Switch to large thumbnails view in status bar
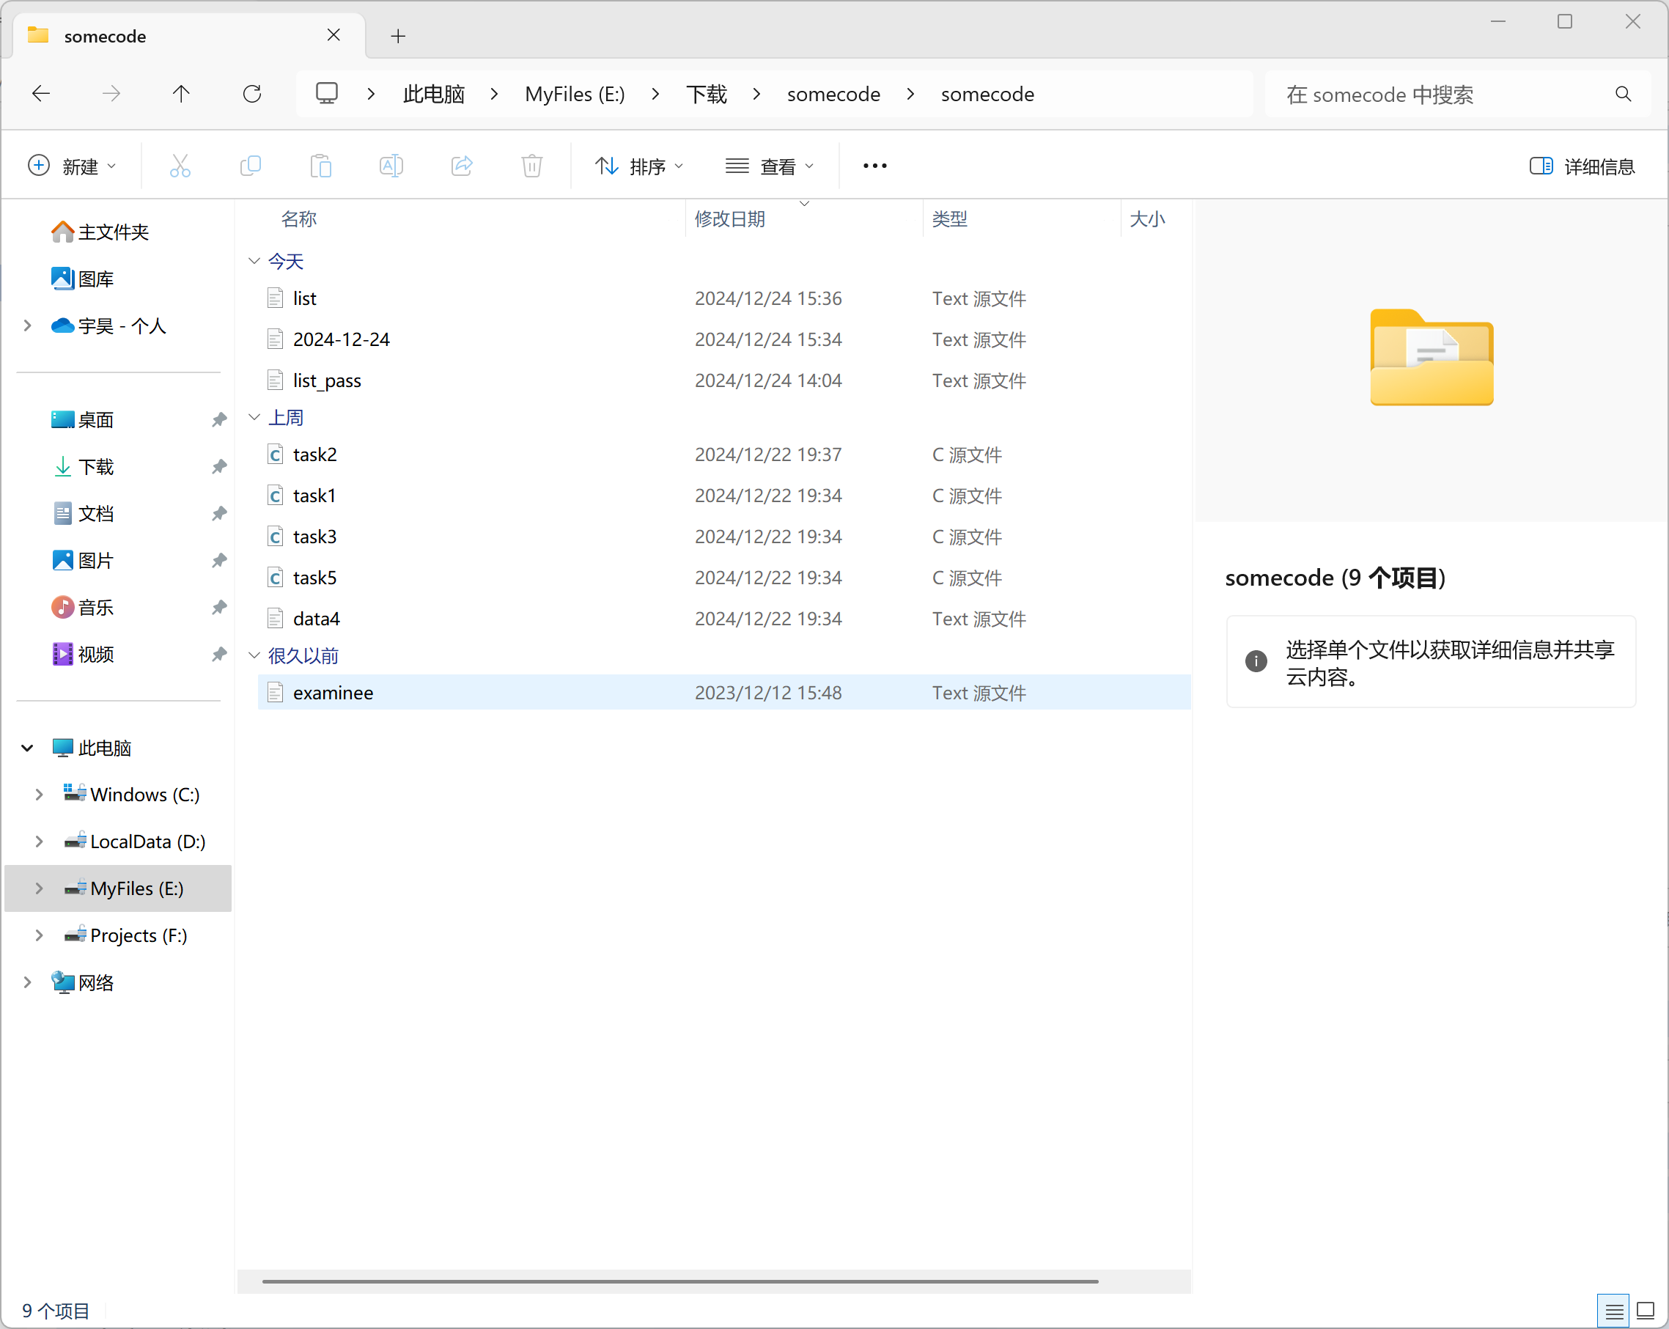Screen dimensions: 1669x1329 (x=1646, y=1311)
